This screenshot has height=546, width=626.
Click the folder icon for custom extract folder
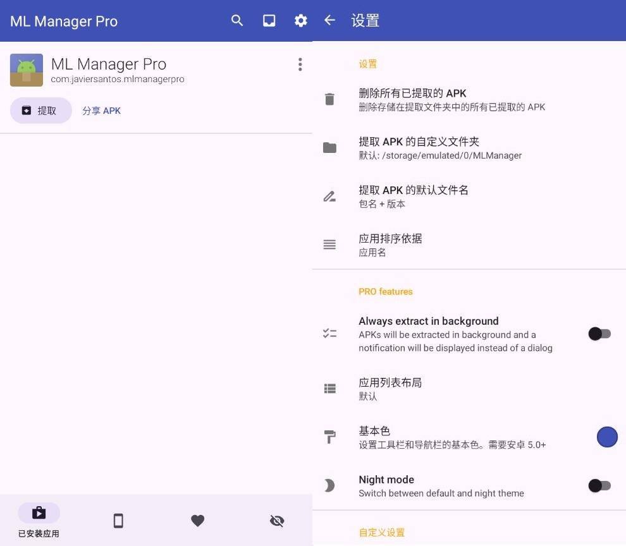(329, 148)
